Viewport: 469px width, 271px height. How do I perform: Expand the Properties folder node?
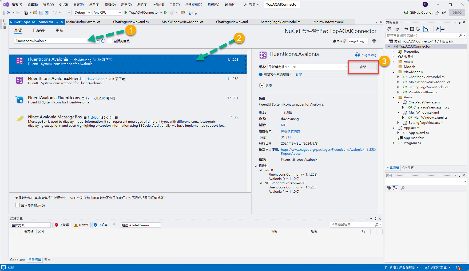pyautogui.click(x=394, y=52)
